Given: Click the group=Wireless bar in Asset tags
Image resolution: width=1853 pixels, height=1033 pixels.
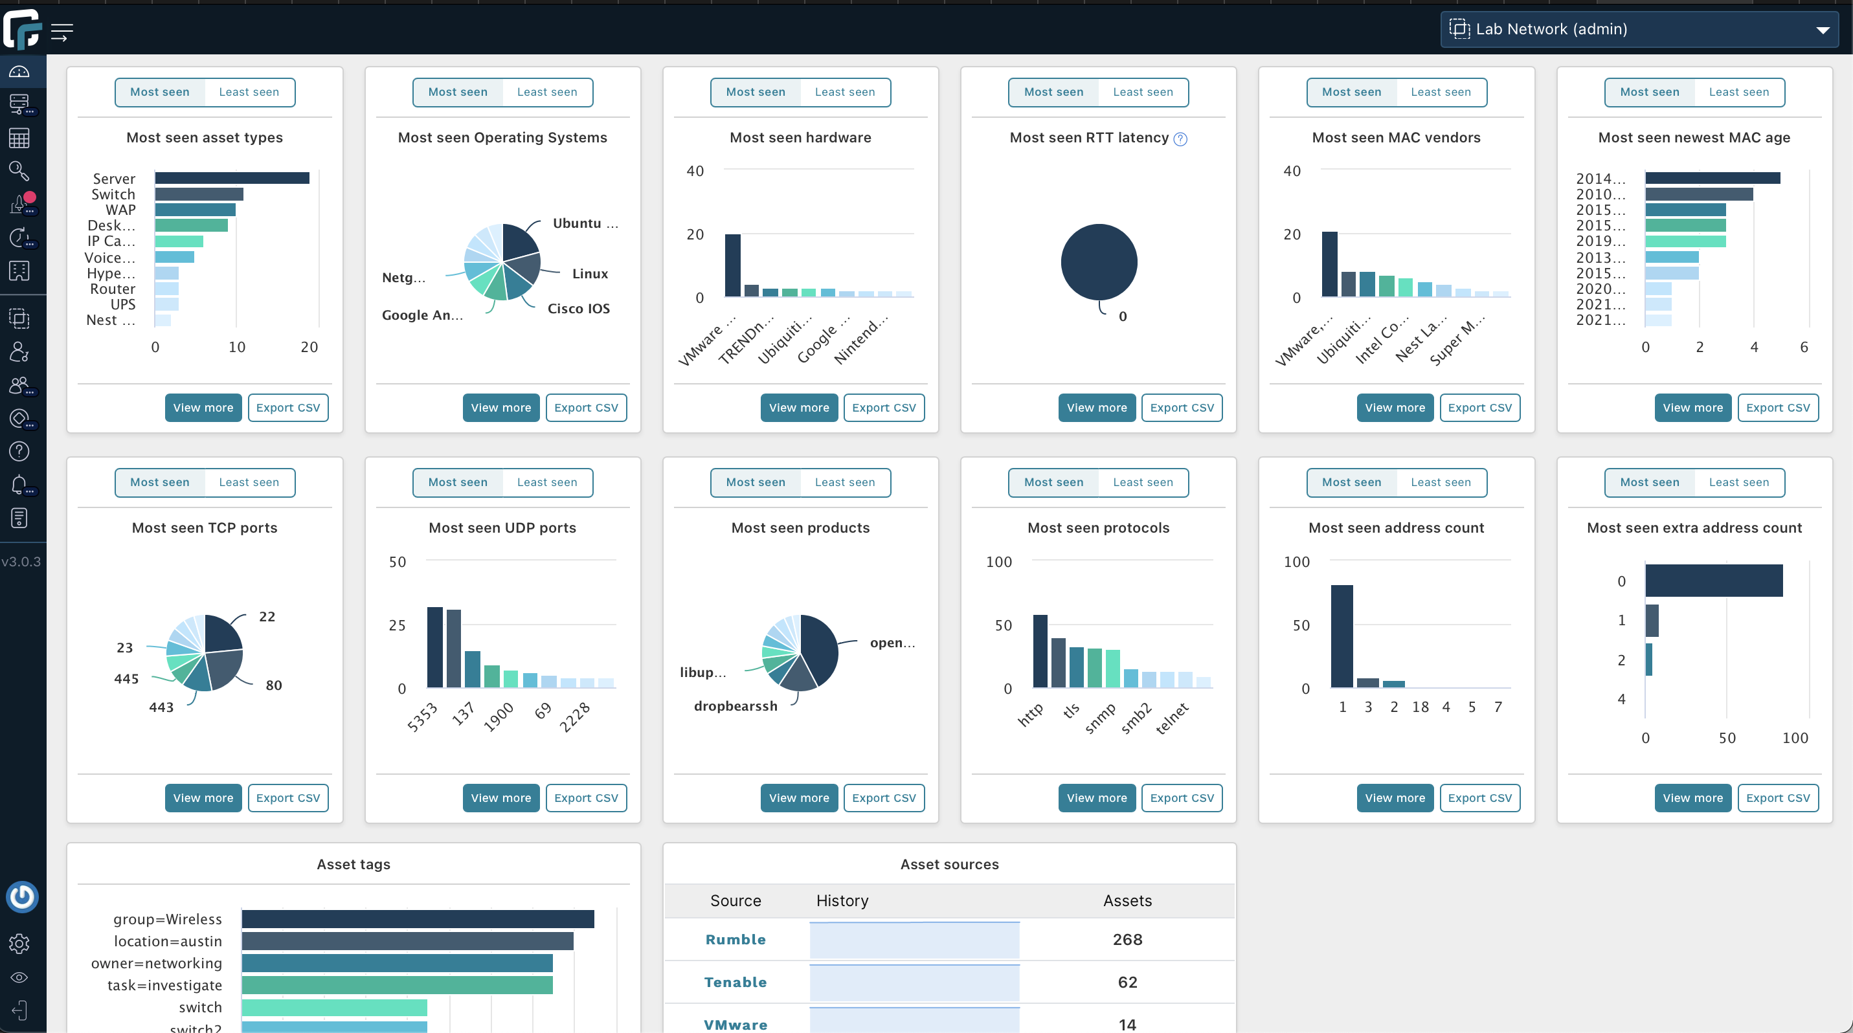Looking at the screenshot, I should [418, 918].
